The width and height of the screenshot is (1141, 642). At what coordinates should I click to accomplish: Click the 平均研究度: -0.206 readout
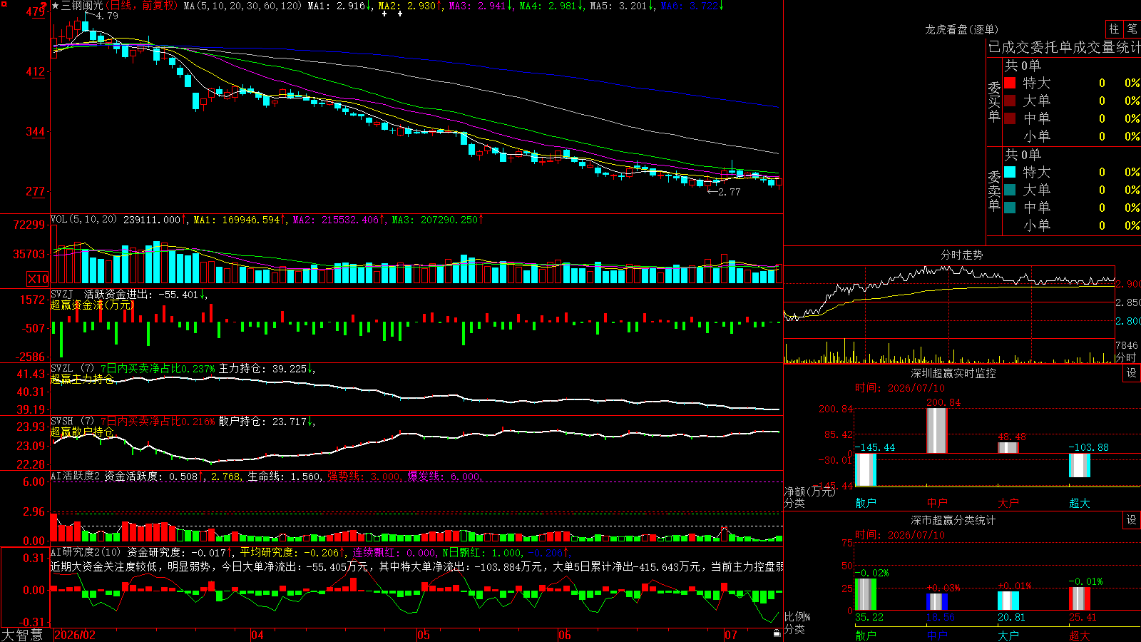tap(290, 552)
